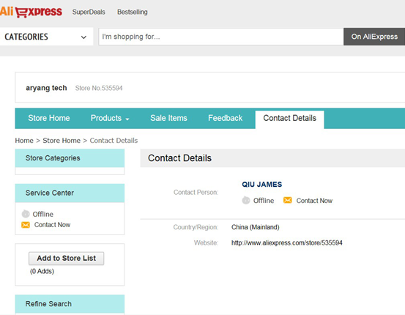This screenshot has width=405, height=315.
Task: Switch to the Sale Items tab
Action: click(168, 118)
